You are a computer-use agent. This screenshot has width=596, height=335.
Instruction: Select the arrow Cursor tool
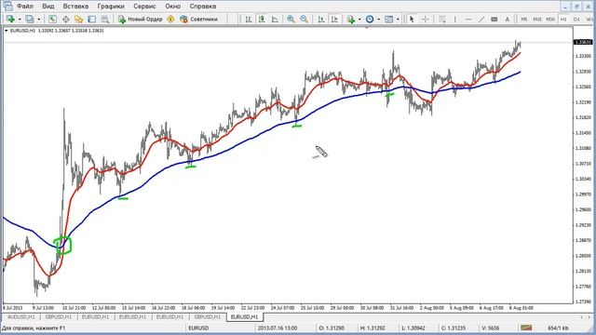coord(412,19)
